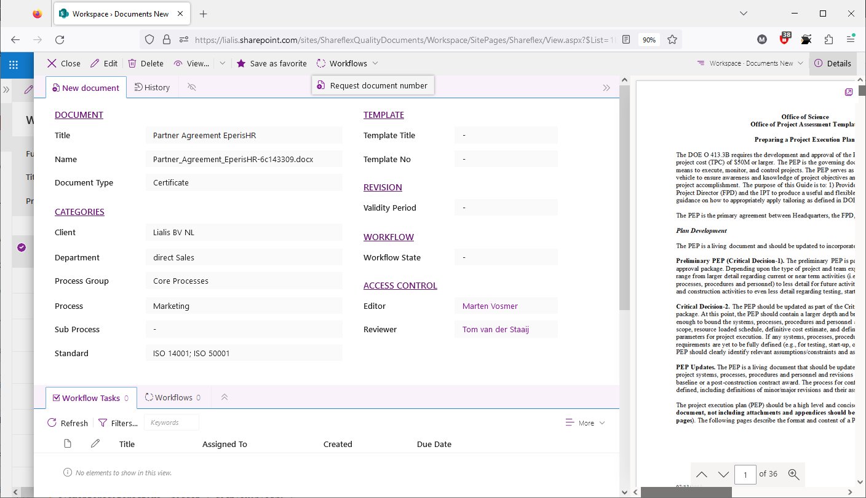866x498 pixels.
Task: Select the Workflow Tasks tab
Action: click(91, 398)
